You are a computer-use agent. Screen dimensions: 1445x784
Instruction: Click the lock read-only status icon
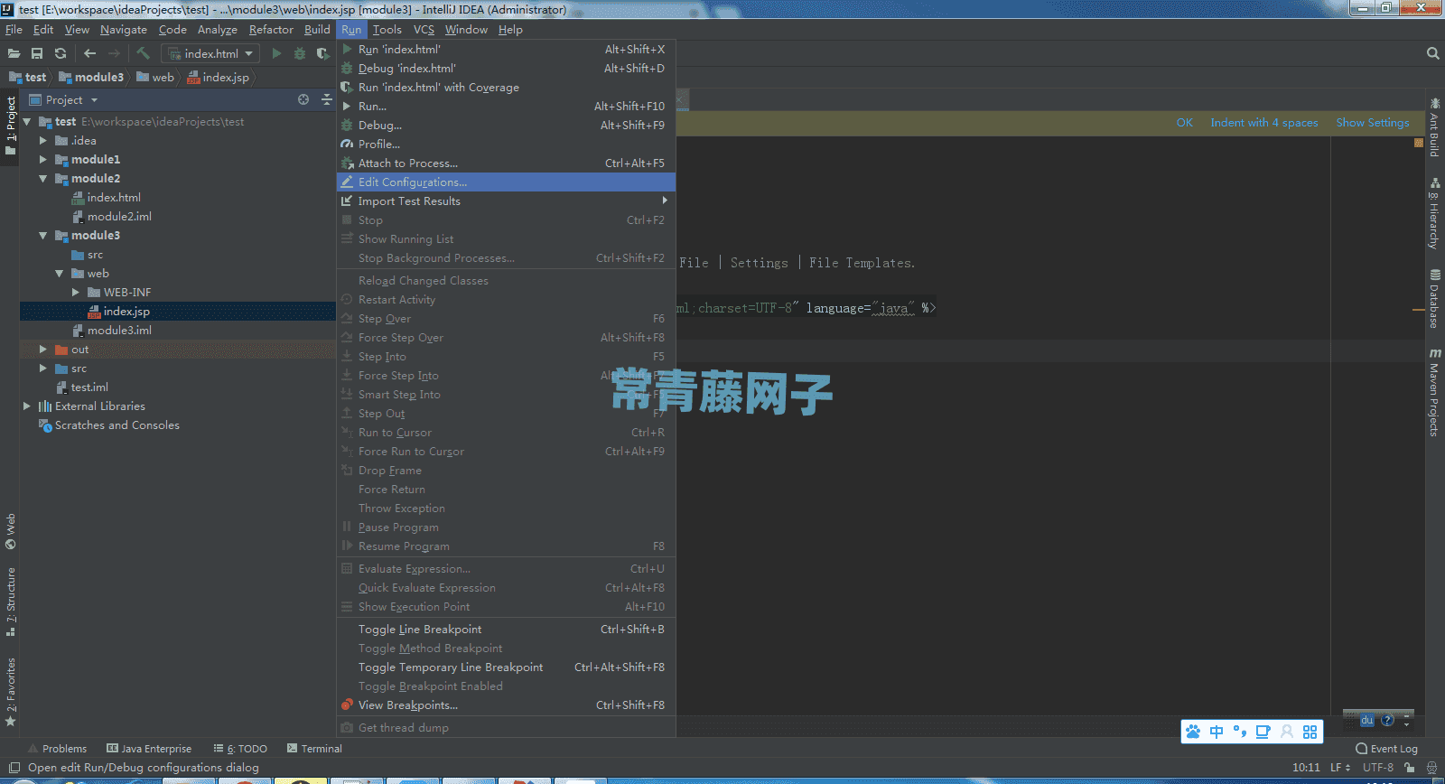(1409, 767)
